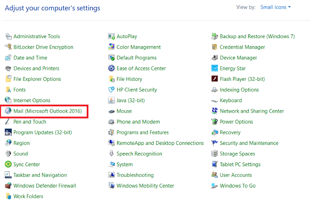The width and height of the screenshot is (310, 201).
Task: Open Taskbar and Navigation
Action: tap(40, 175)
